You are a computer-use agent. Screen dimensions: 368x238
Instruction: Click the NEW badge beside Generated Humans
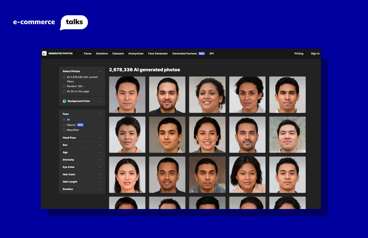click(201, 53)
